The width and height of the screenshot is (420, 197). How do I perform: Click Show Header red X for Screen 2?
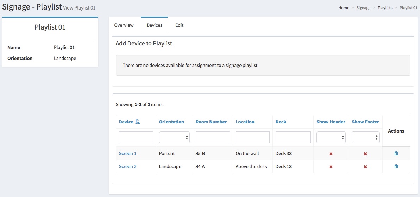pos(331,167)
